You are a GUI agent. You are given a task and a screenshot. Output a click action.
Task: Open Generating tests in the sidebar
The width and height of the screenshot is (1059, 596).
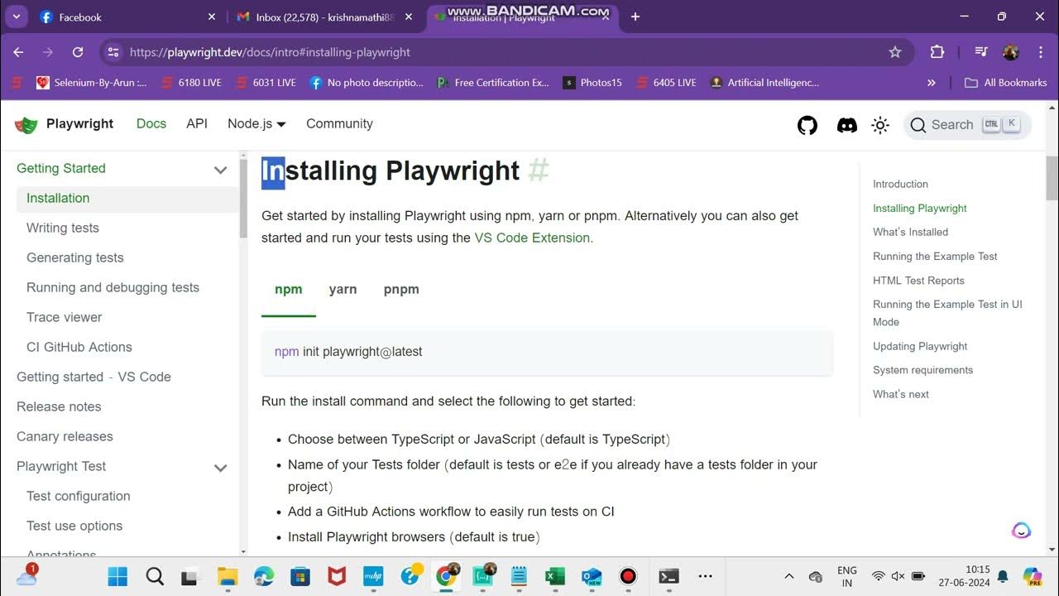click(75, 257)
